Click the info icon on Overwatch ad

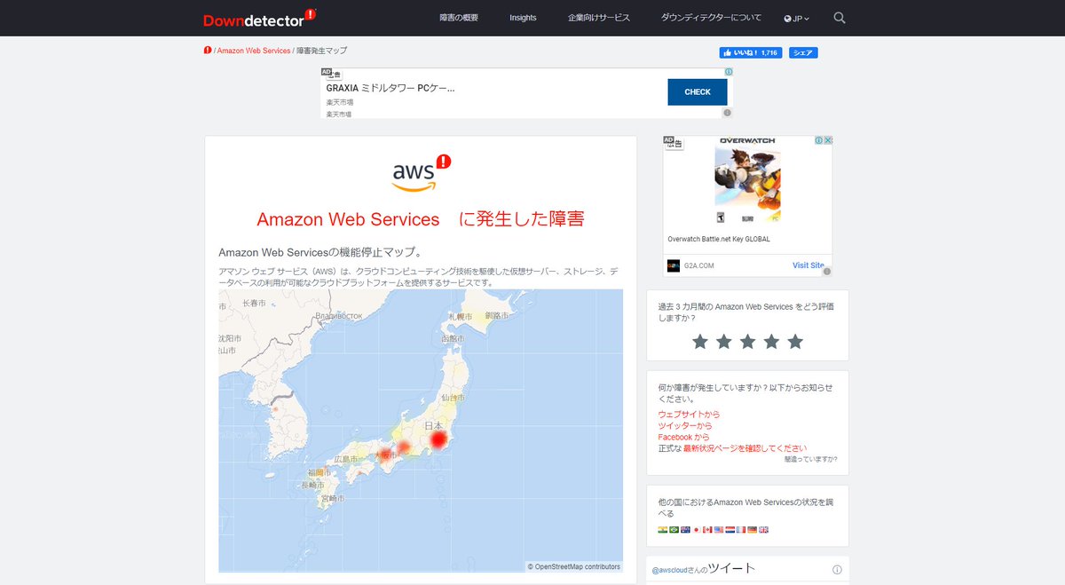pos(818,140)
